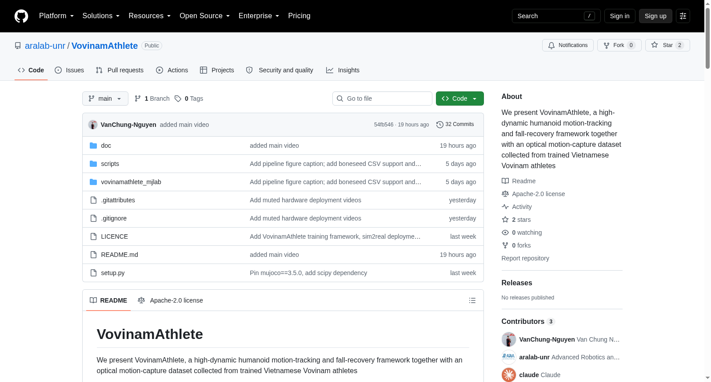Click the LICENCE file icon
The height and width of the screenshot is (382, 711).
[x=93, y=236]
